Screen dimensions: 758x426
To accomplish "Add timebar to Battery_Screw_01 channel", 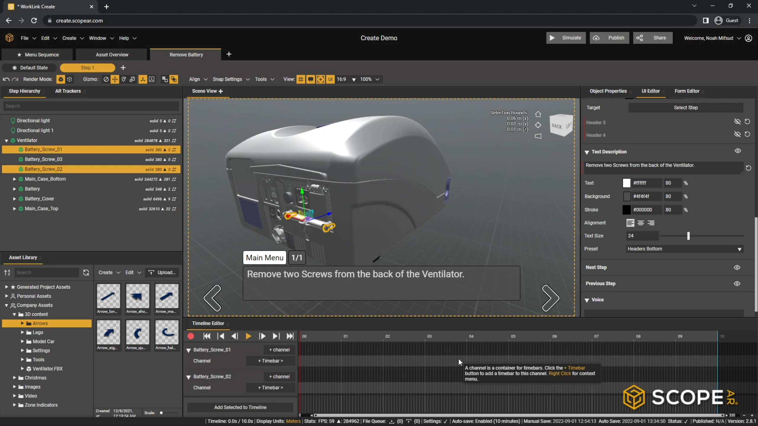I will tap(270, 361).
